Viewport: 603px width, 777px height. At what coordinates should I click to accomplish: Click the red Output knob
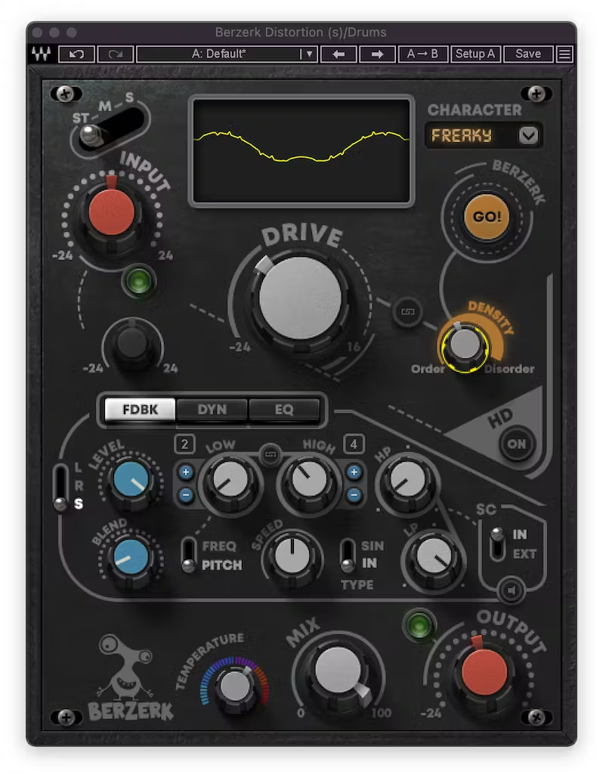tap(484, 671)
